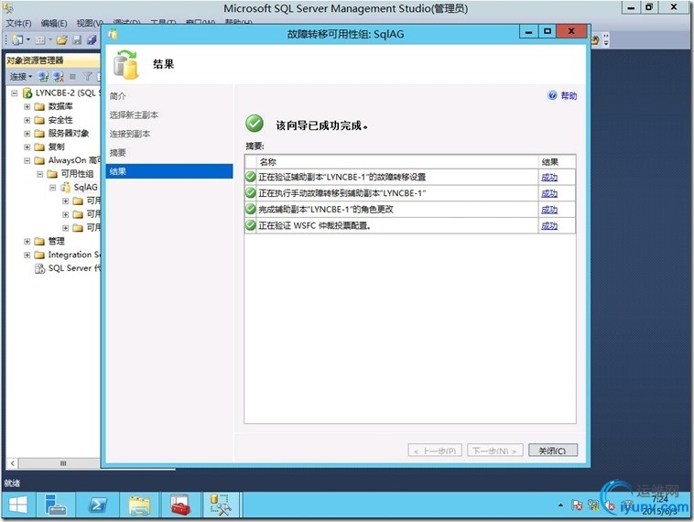Click the Filter funnel icon in Object Explorer

[87, 77]
